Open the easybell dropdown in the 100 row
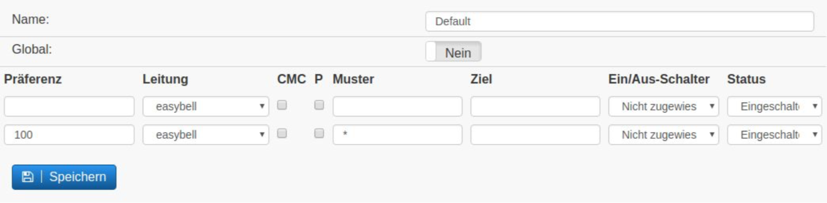 (x=206, y=135)
